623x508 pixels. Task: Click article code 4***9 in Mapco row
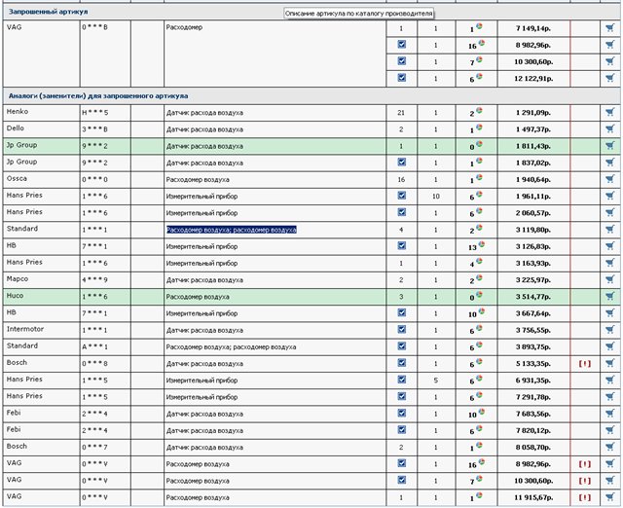click(x=95, y=280)
